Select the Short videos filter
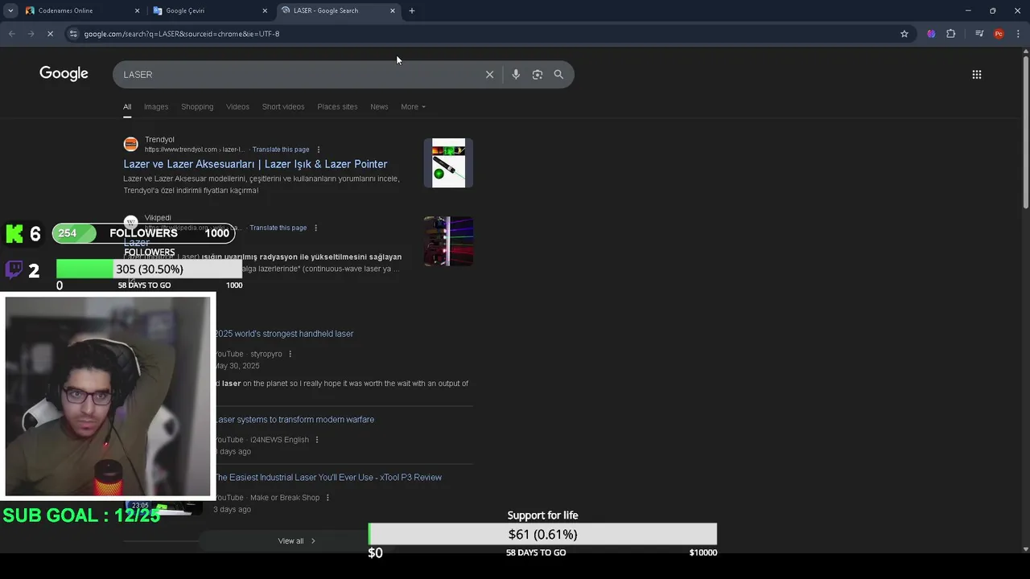The width and height of the screenshot is (1030, 579). (x=283, y=107)
